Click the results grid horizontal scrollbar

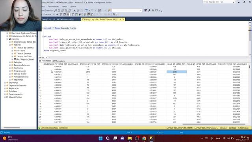pyautogui.click(x=214, y=124)
